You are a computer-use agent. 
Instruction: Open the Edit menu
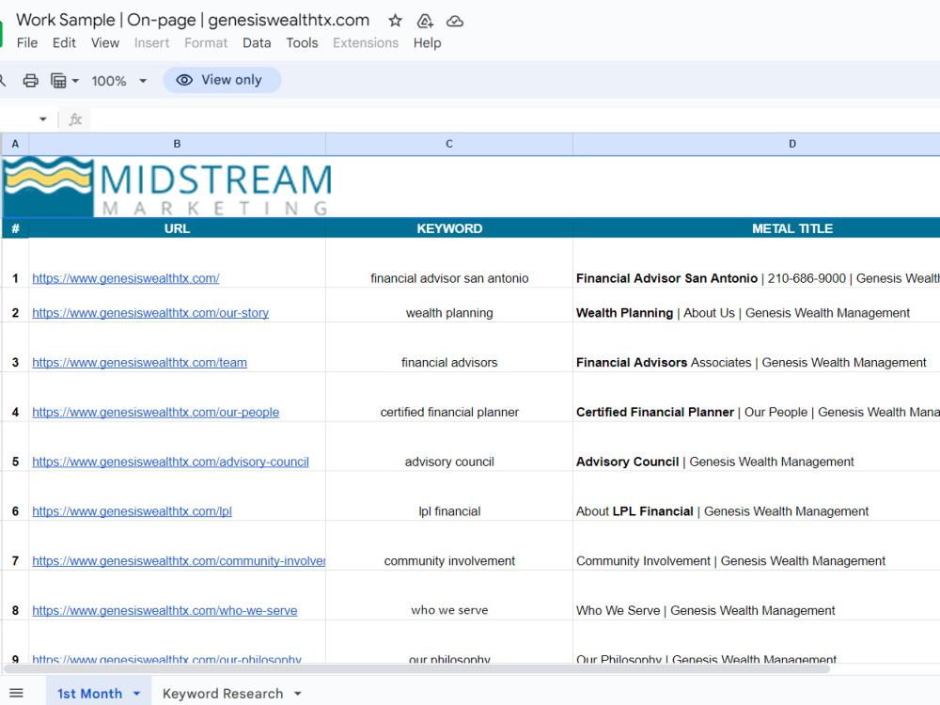[64, 43]
